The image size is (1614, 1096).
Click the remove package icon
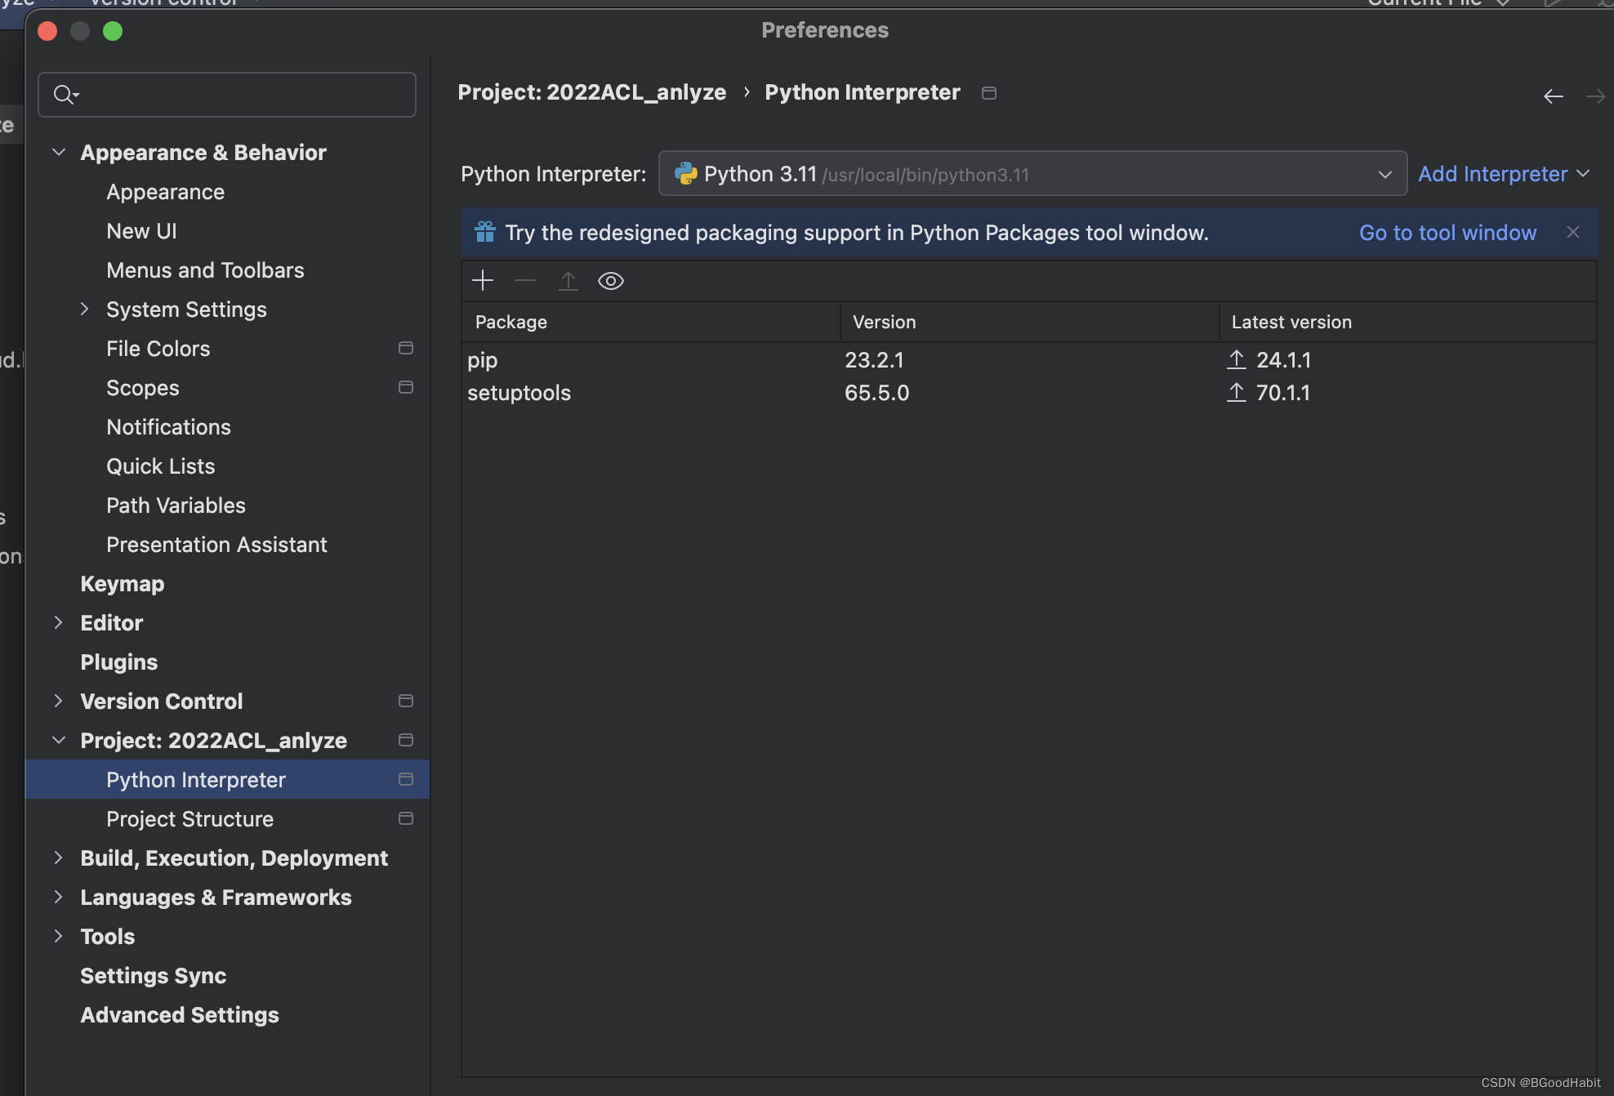(x=524, y=280)
